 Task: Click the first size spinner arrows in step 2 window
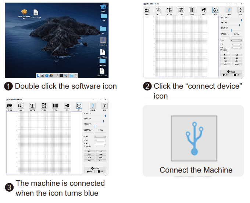click(241, 44)
